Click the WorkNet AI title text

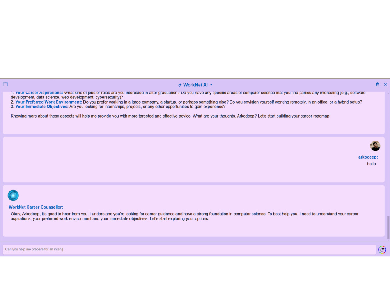click(195, 85)
